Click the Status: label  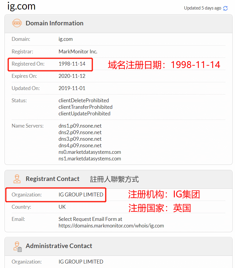coord(19,100)
